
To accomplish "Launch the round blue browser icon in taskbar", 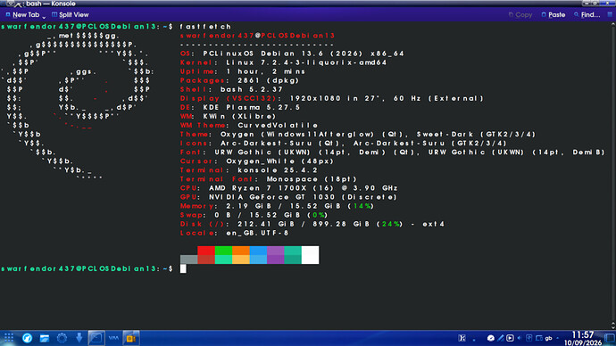I will pos(27,338).
